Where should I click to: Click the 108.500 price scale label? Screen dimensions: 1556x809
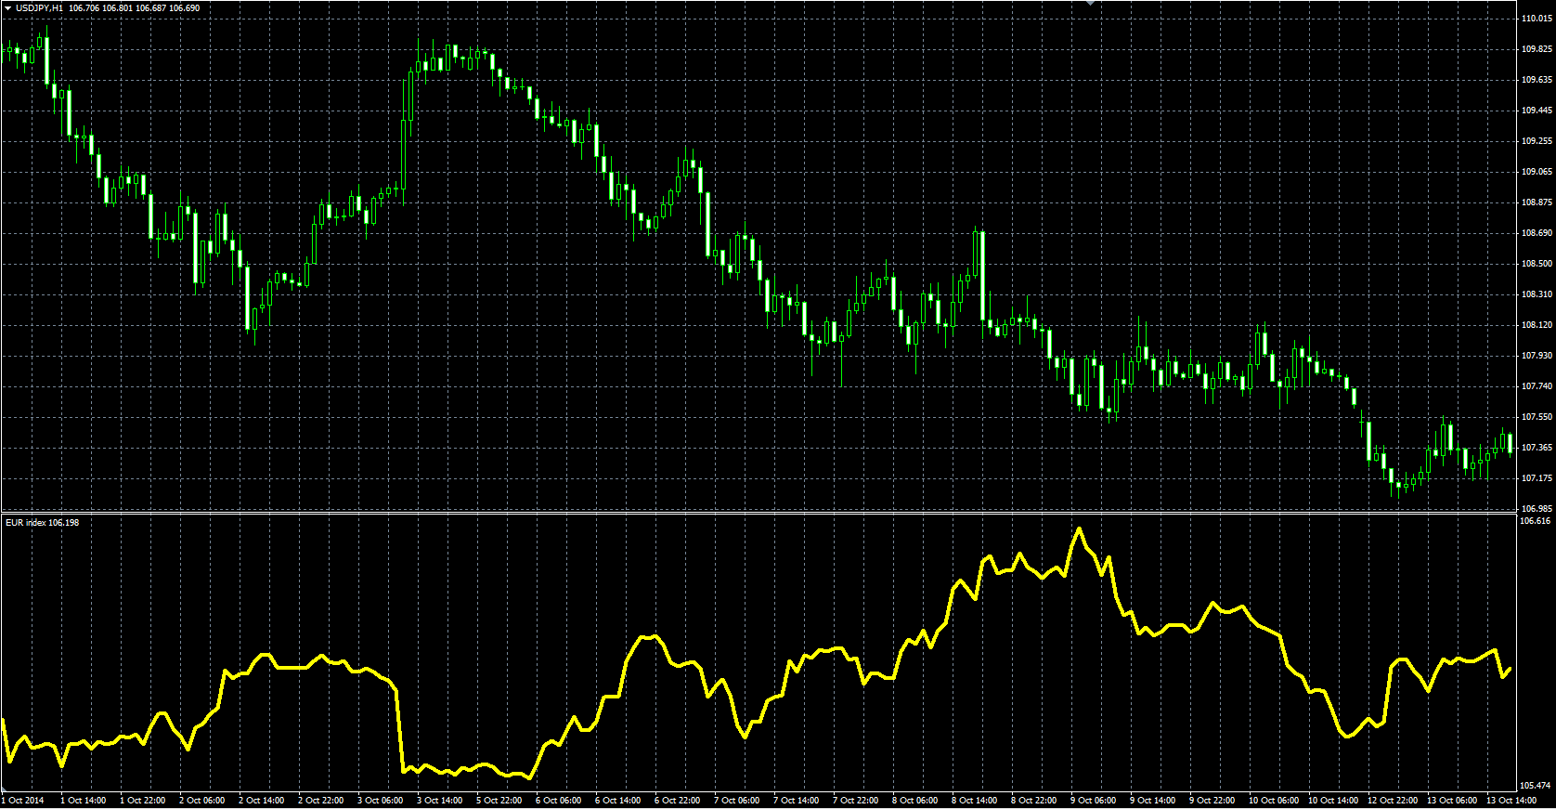click(x=1537, y=264)
